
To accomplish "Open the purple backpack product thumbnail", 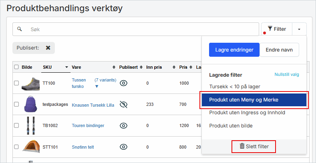I will click(30, 105).
